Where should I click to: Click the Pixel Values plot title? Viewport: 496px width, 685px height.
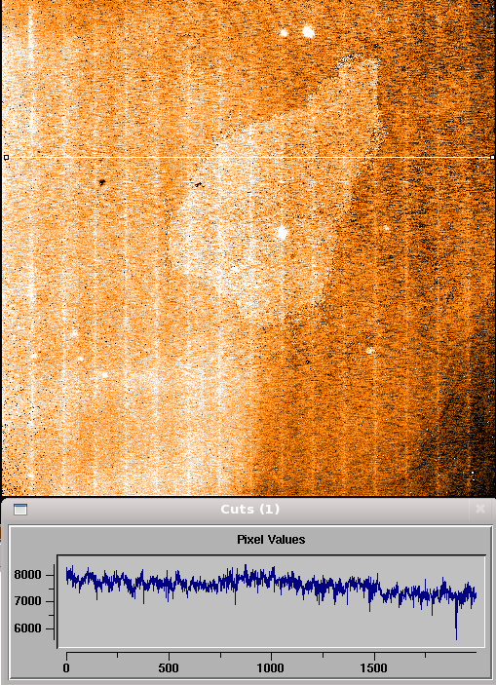[271, 540]
